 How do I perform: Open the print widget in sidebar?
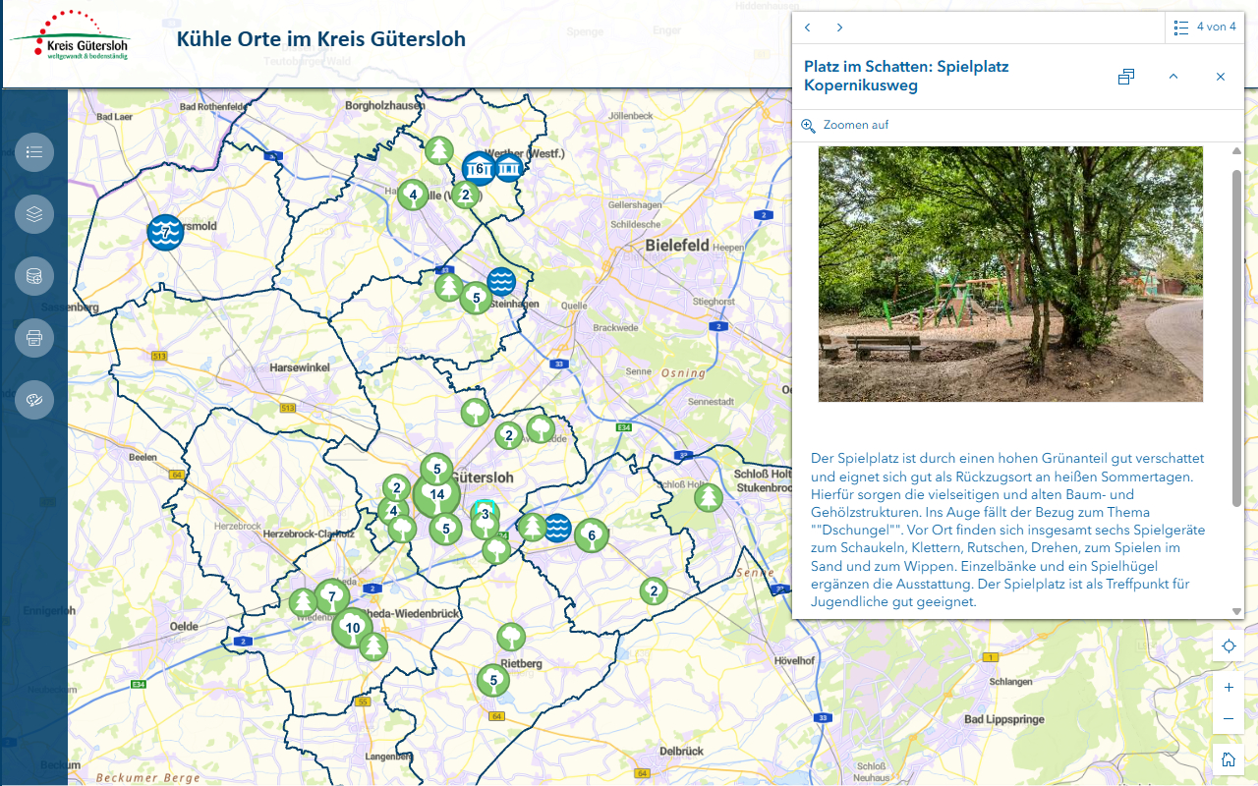34,338
